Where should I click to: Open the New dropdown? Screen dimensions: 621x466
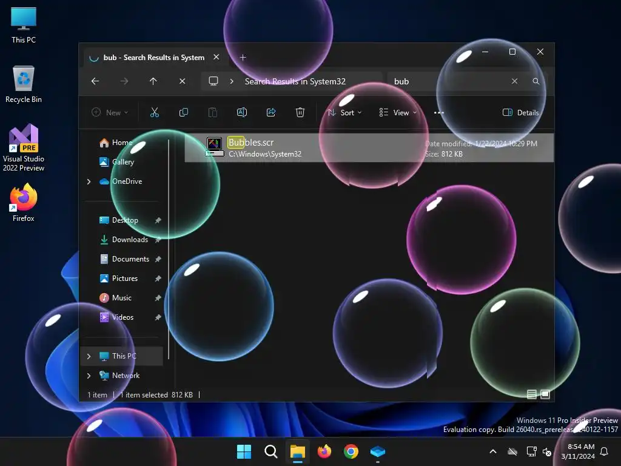coord(110,112)
